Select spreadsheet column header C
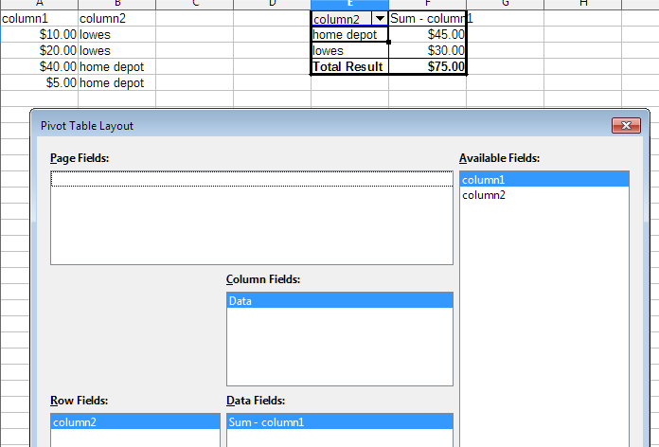Image resolution: width=659 pixels, height=447 pixels. (194, 4)
